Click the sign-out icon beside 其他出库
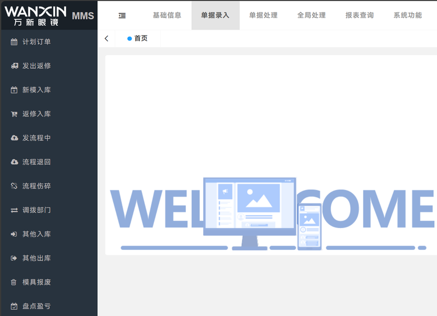 [14, 258]
